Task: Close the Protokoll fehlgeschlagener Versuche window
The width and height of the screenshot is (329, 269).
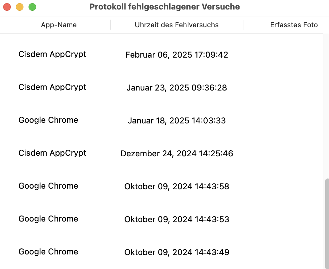Action: tap(7, 7)
